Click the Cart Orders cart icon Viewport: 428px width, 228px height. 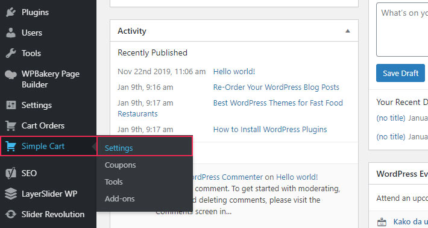click(x=11, y=125)
